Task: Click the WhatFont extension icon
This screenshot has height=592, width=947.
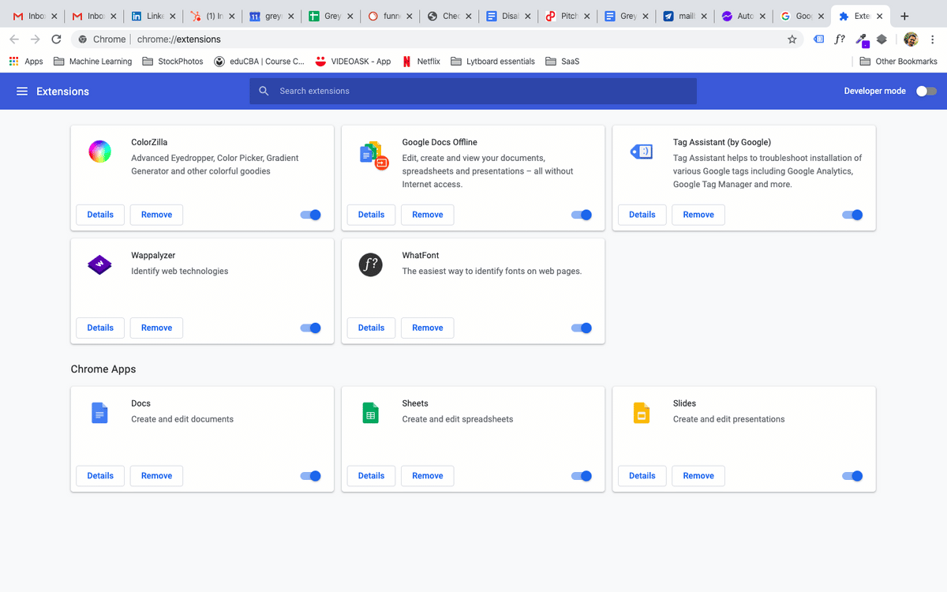Action: pyautogui.click(x=370, y=264)
